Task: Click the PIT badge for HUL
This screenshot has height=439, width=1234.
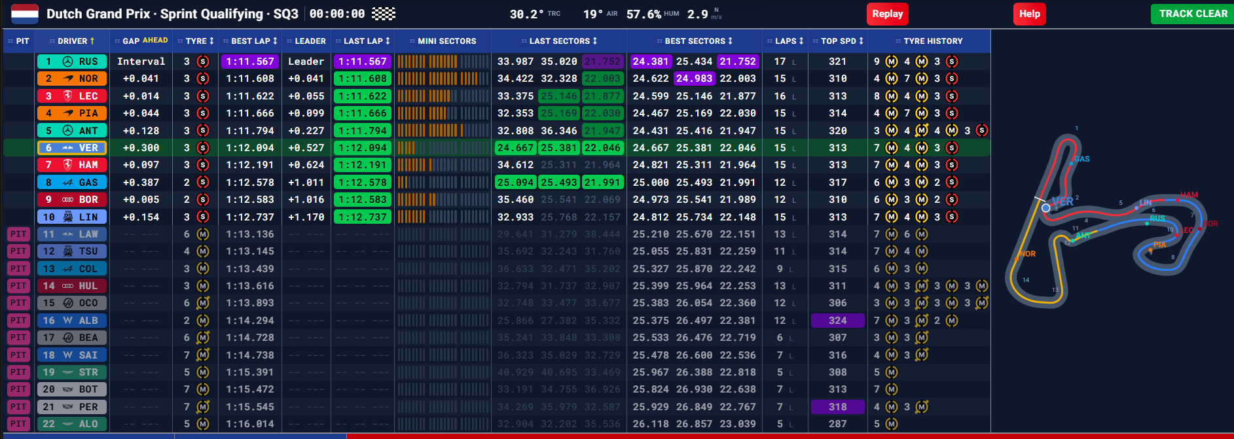Action: pos(18,286)
